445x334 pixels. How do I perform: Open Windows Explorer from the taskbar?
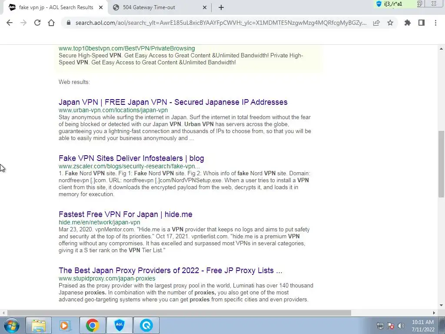[x=39, y=325]
